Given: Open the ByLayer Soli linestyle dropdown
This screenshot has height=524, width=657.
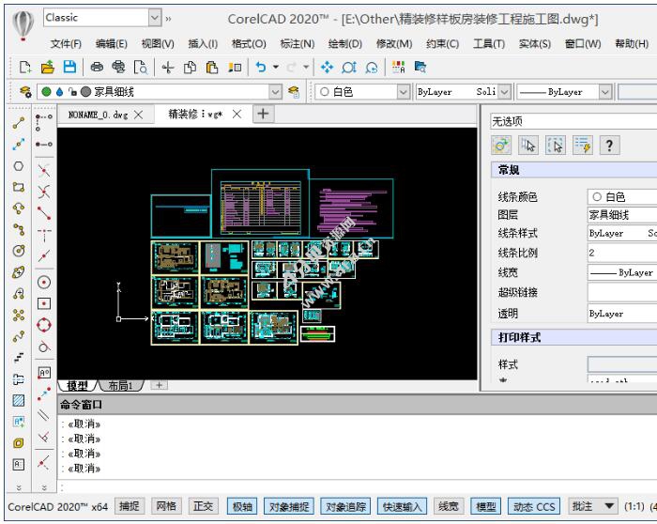Looking at the screenshot, I should [505, 92].
